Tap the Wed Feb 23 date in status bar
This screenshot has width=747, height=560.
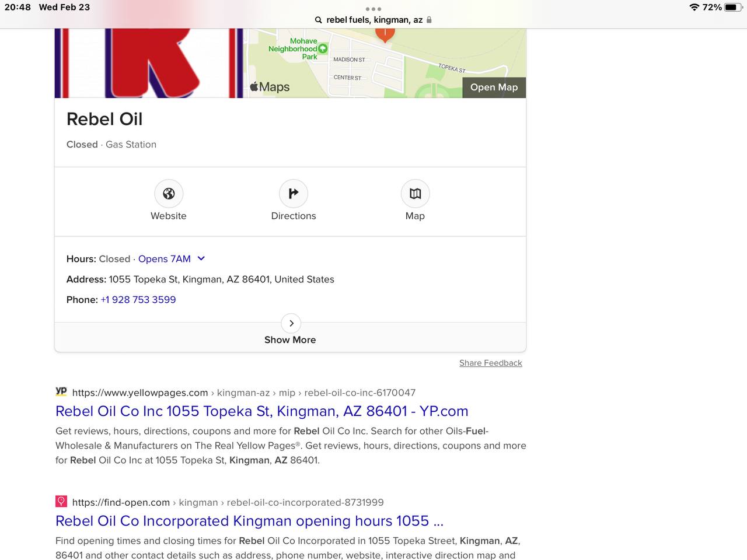coord(64,7)
